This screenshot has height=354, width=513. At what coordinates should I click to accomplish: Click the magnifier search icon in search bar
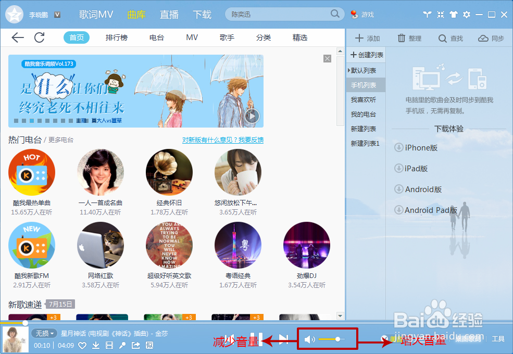point(335,14)
